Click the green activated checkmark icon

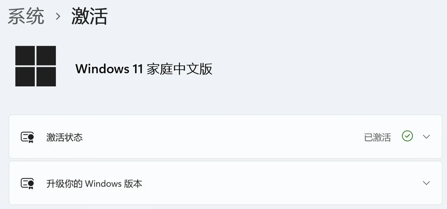408,136
